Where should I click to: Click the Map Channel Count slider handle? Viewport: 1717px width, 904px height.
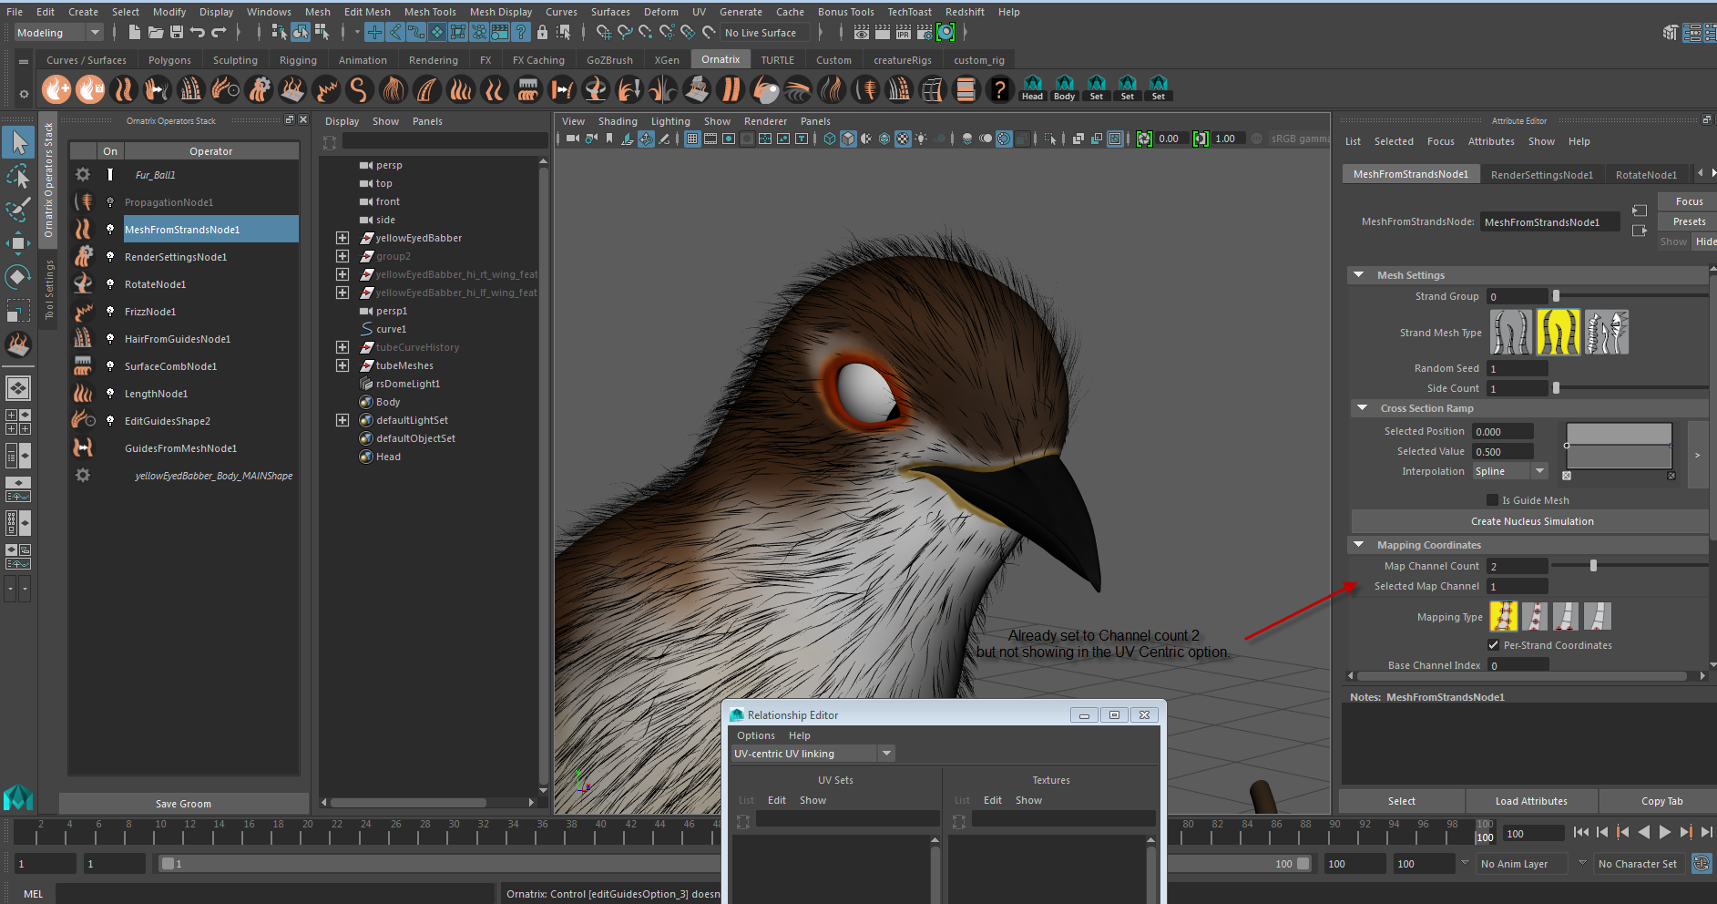pos(1593,566)
